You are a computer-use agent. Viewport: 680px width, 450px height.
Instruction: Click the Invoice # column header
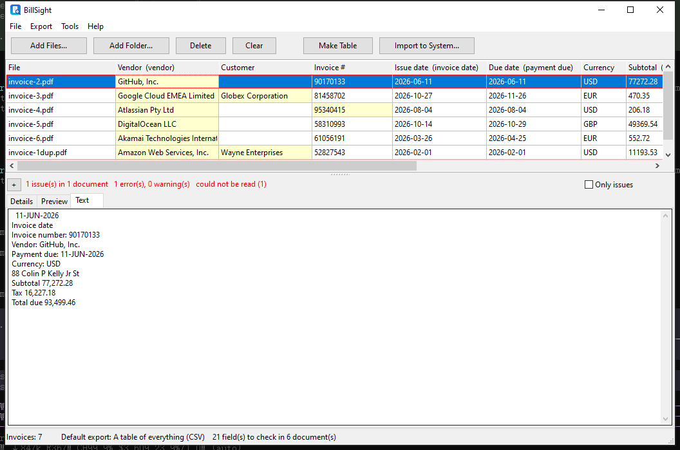coord(352,68)
